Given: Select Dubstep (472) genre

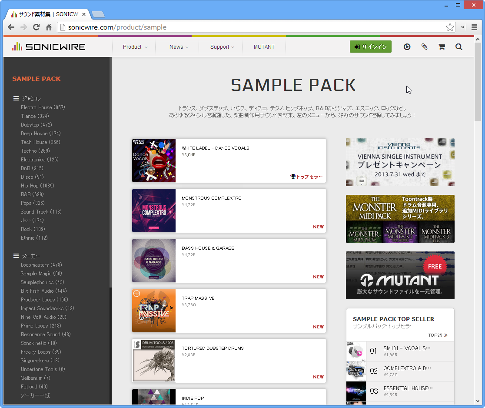Looking at the screenshot, I should tap(37, 125).
